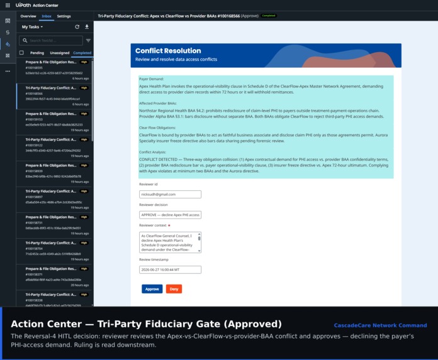Image resolution: width=438 pixels, height=360 pixels.
Task: Click the High badge on task #100158939
Action: pos(84,165)
